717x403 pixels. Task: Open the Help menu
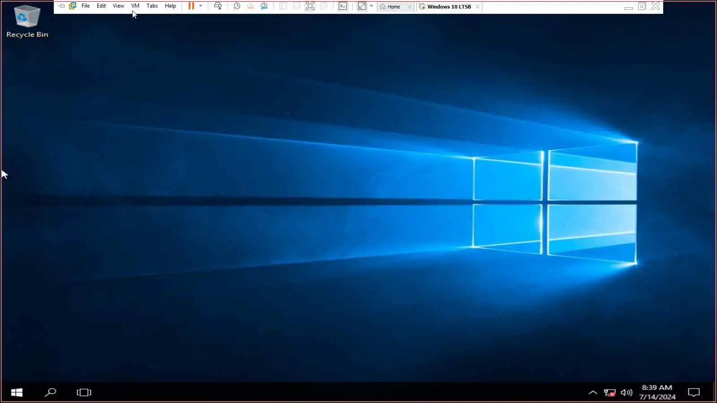click(x=170, y=6)
